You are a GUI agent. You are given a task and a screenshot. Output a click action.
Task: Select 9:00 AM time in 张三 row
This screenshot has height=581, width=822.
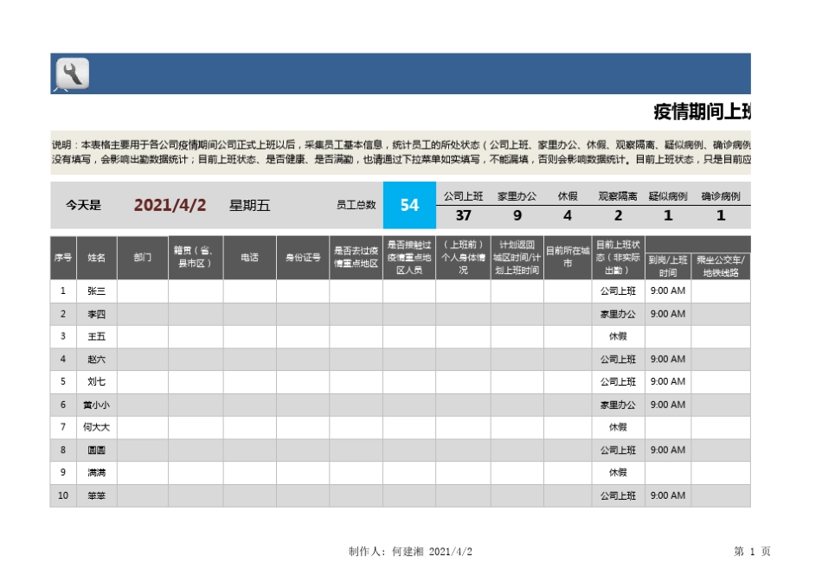coord(668,290)
